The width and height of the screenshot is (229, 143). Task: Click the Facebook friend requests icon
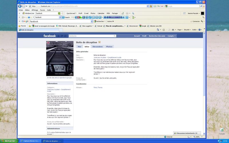[58, 36]
